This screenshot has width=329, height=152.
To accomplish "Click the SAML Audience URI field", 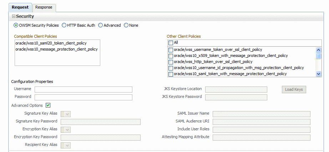I will tap(262, 122).
